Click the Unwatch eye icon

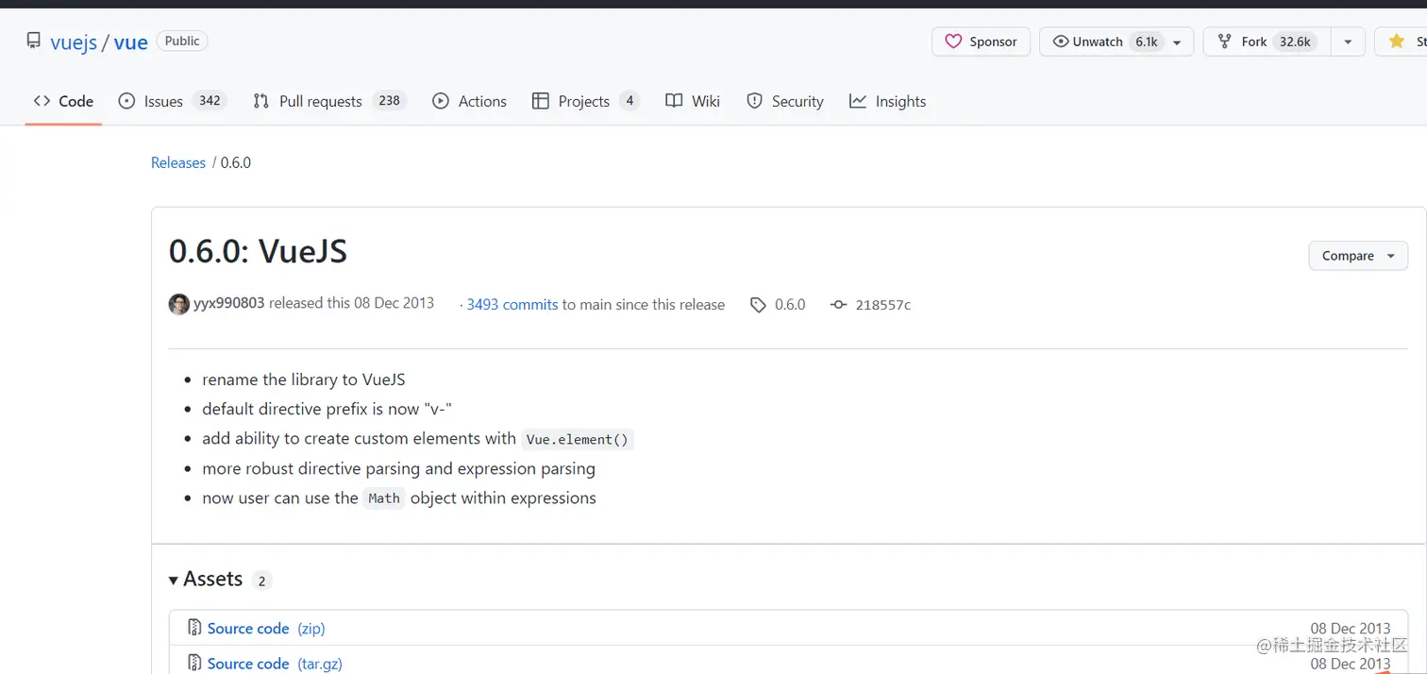(x=1061, y=42)
